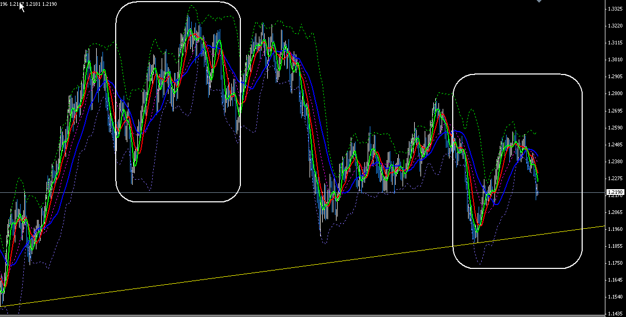Select the horizontal current price line
The image size is (626, 317).
(x=303, y=192)
